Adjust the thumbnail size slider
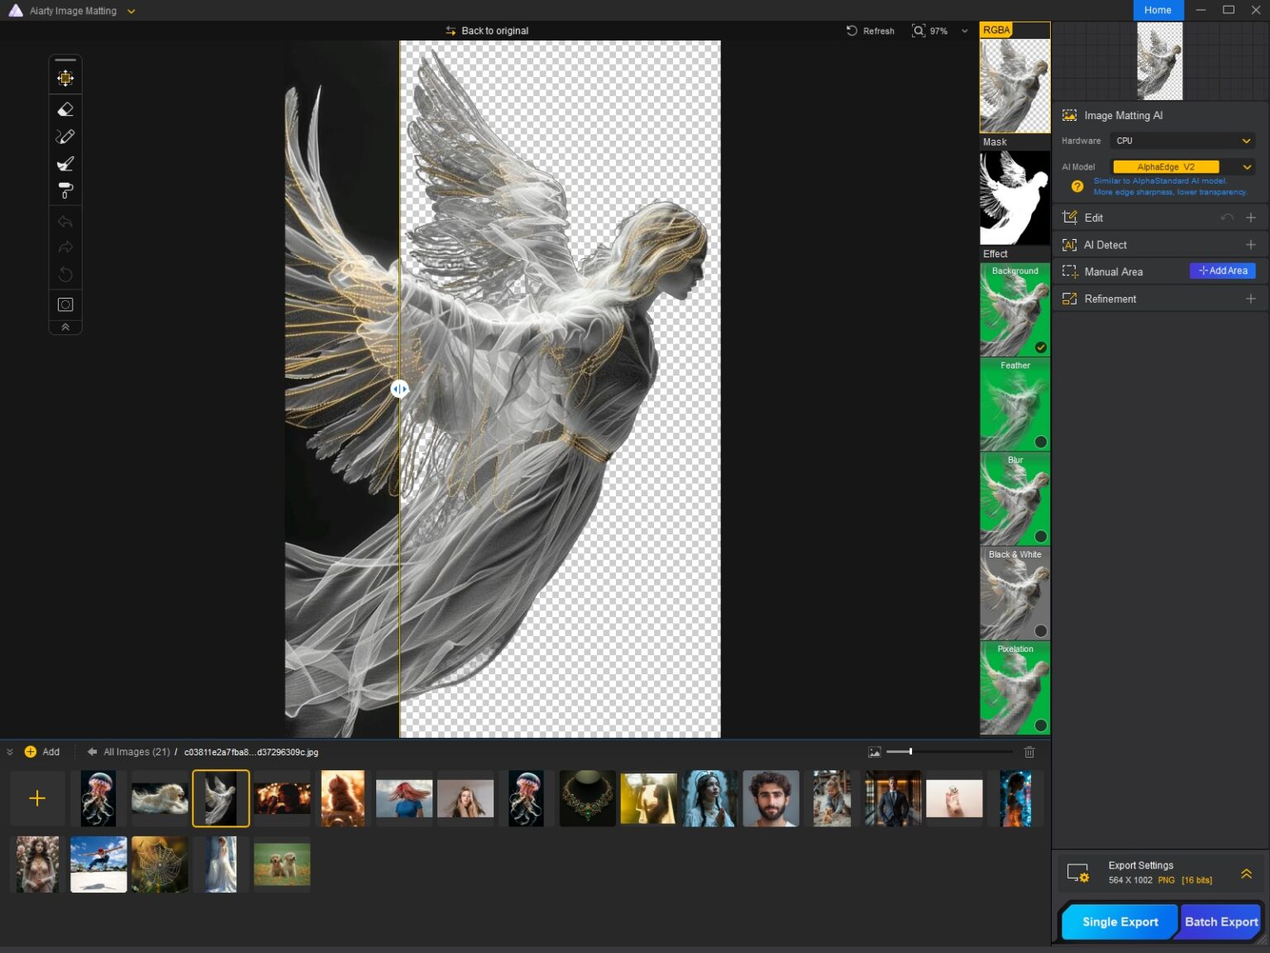Screen dimensions: 1270x953 click(x=910, y=751)
